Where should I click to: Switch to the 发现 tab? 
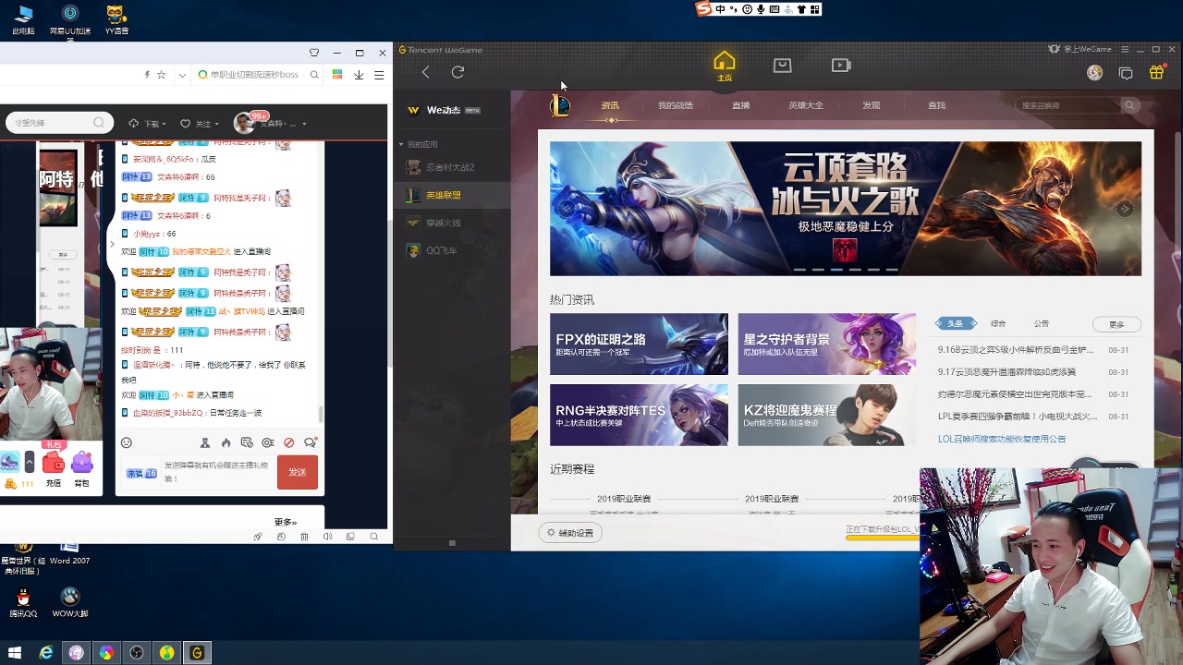872,105
